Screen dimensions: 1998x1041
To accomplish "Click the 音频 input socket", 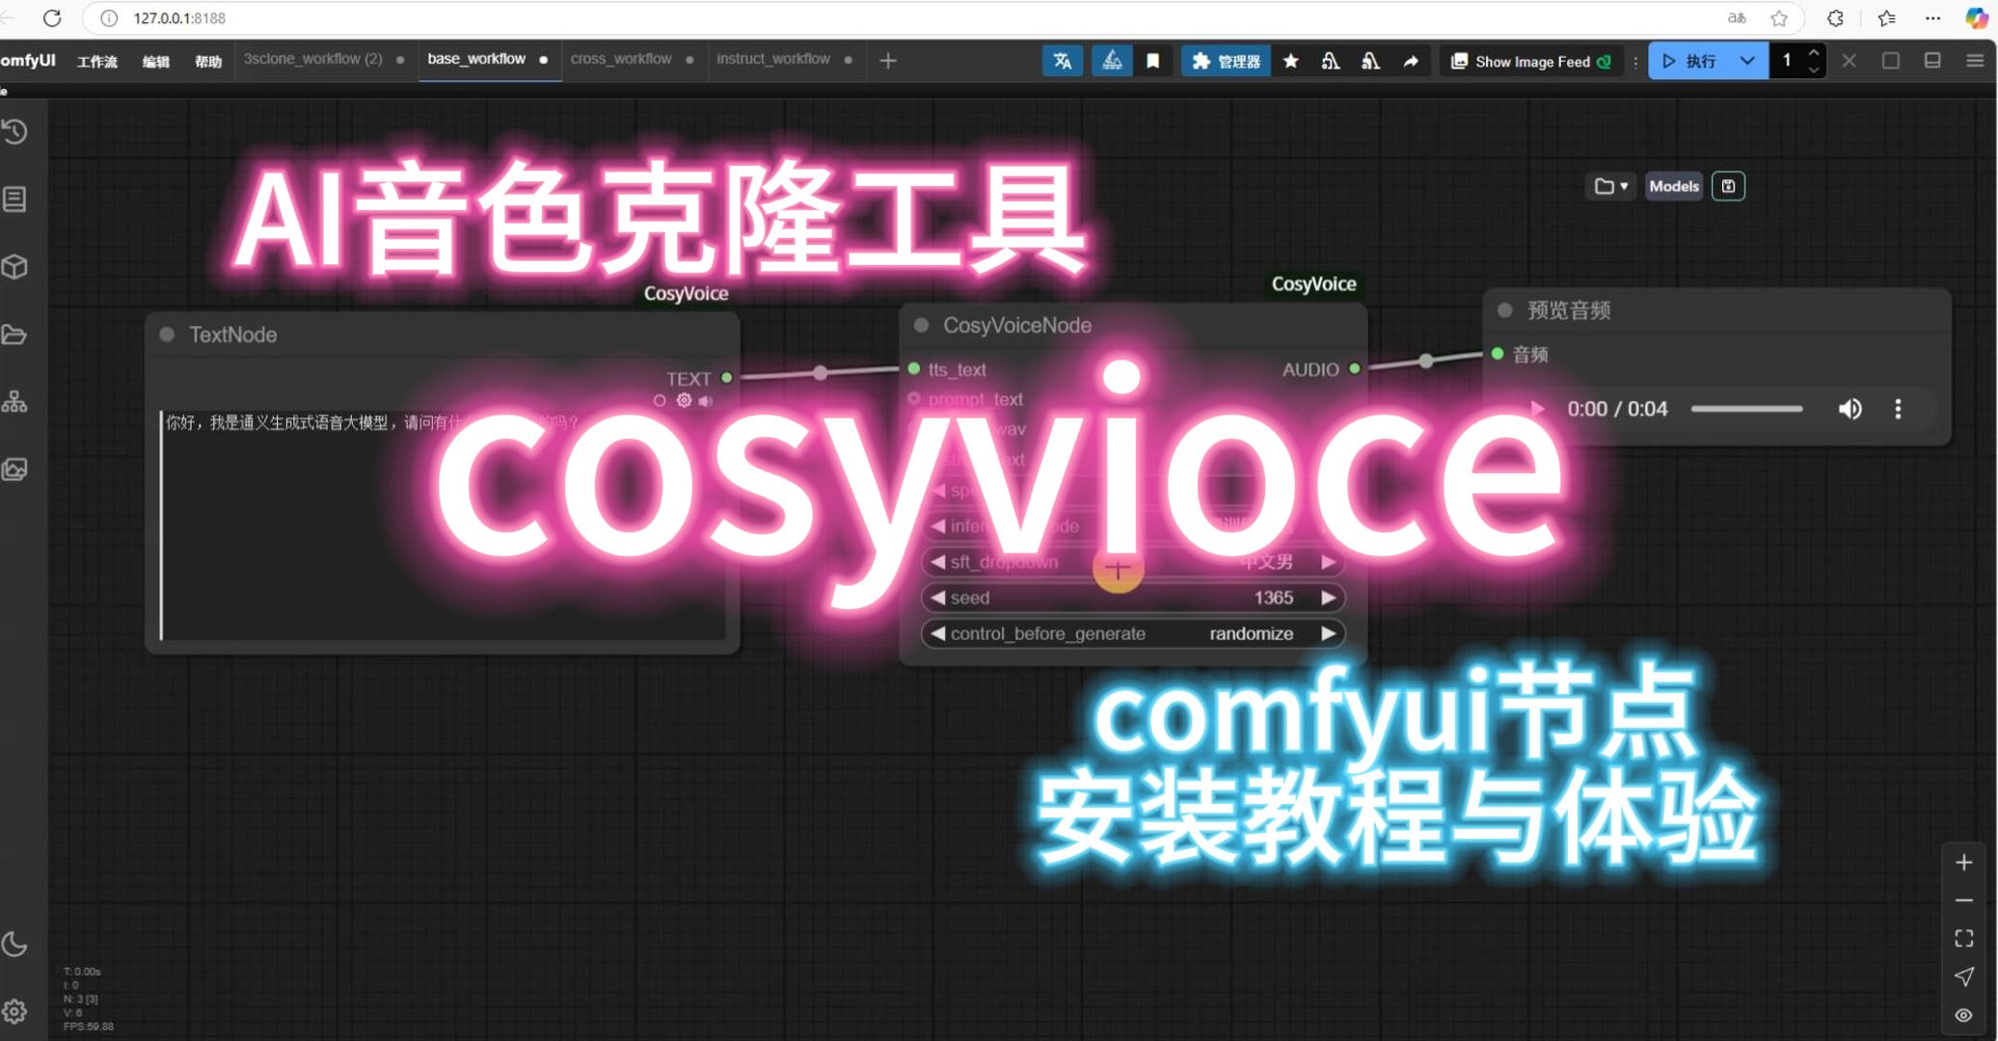I will click(1498, 354).
